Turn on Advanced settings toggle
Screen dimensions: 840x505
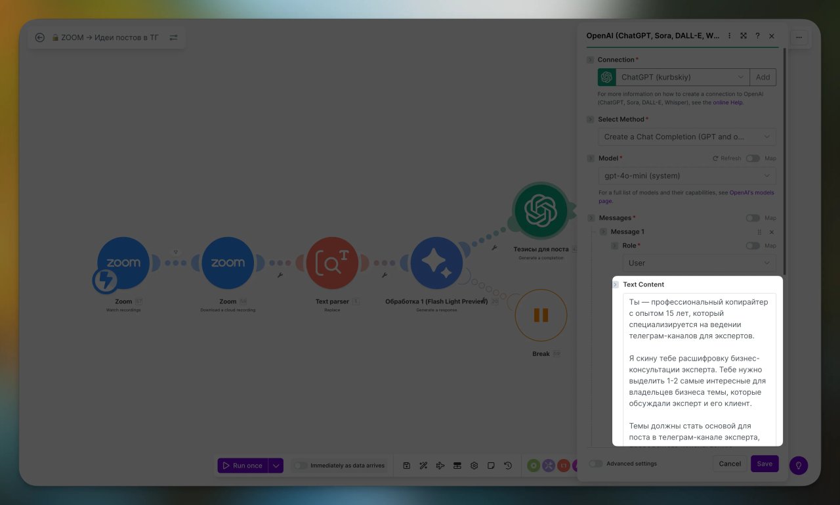(x=596, y=464)
